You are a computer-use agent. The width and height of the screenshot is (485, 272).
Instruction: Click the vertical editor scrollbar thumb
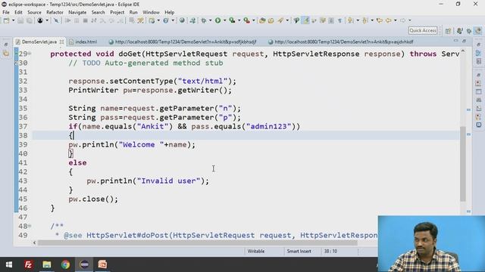[463, 164]
